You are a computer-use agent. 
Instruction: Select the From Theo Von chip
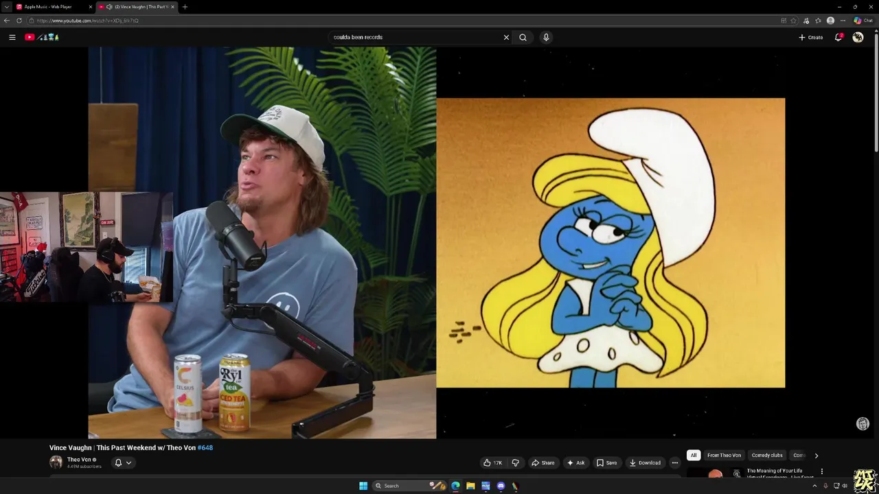(724, 455)
